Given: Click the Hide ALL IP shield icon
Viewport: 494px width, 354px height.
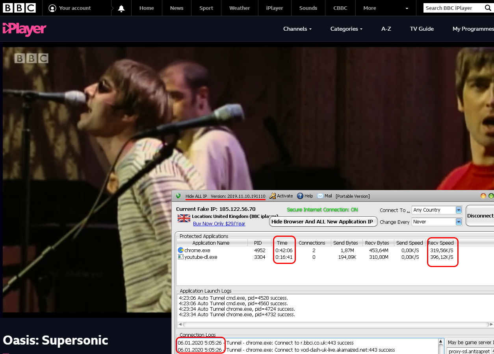Looking at the screenshot, I should [178, 196].
